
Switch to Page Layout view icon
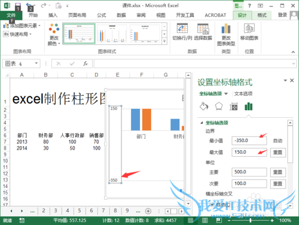pyautogui.click(x=205, y=220)
